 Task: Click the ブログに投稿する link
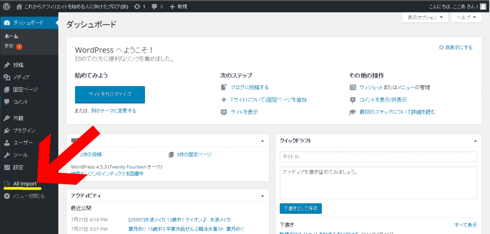coord(249,87)
